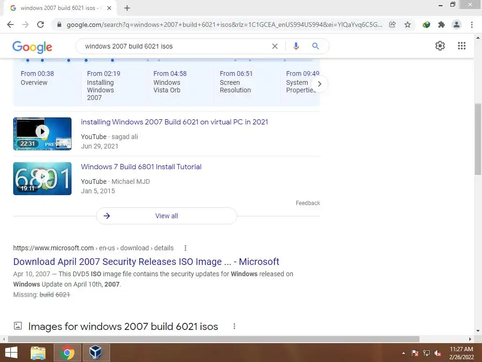Go back to the previous page
This screenshot has height=362, width=482.
pos(10,25)
